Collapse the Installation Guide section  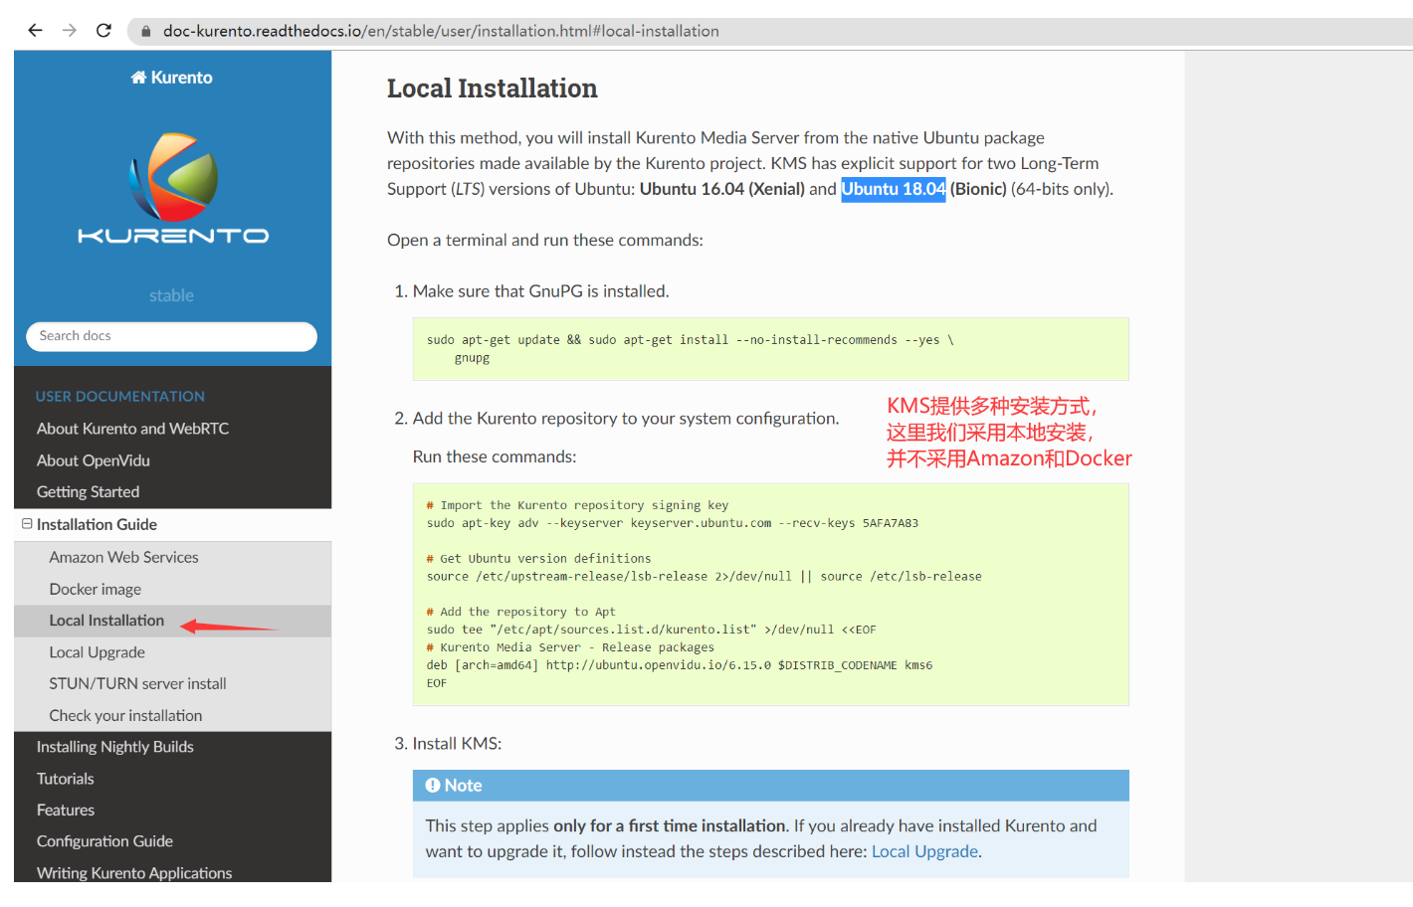point(27,524)
